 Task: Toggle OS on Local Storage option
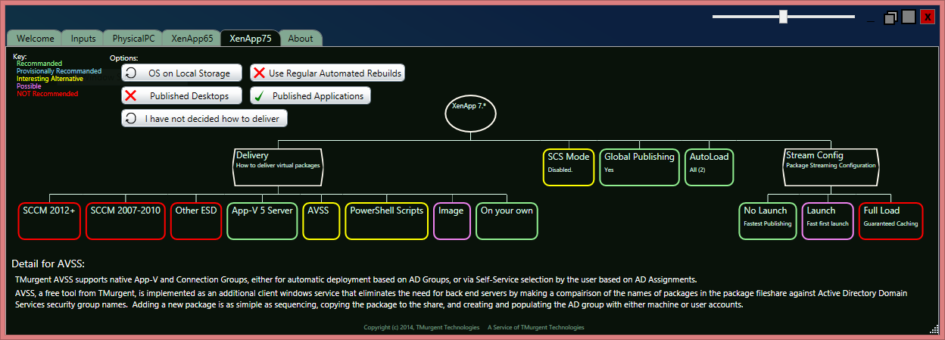[x=182, y=73]
